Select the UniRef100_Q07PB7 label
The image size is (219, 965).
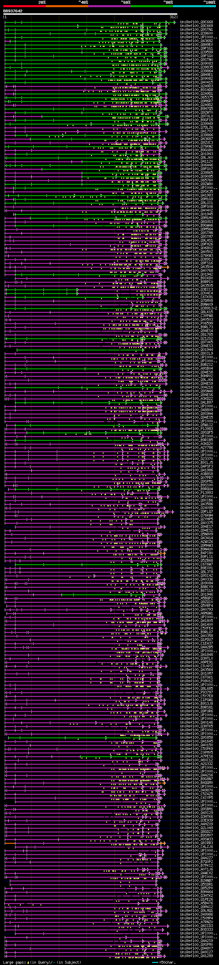[x=196, y=478]
